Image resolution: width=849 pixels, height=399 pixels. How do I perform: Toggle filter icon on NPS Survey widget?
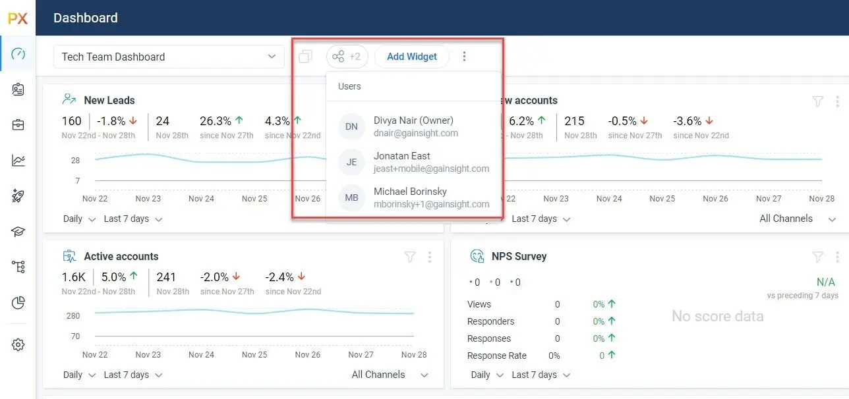[x=817, y=257]
